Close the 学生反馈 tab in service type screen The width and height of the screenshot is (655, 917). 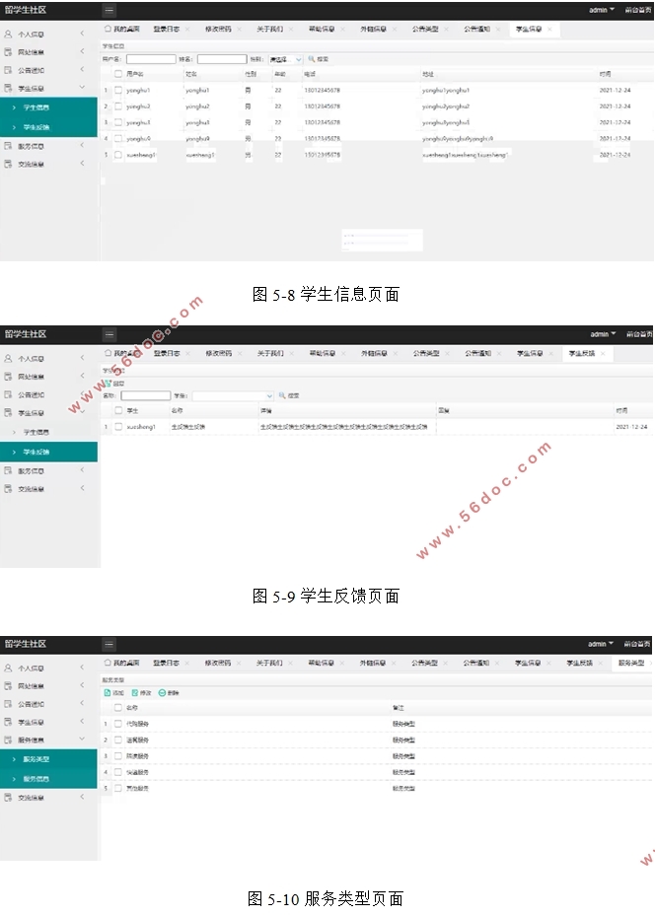(601, 664)
